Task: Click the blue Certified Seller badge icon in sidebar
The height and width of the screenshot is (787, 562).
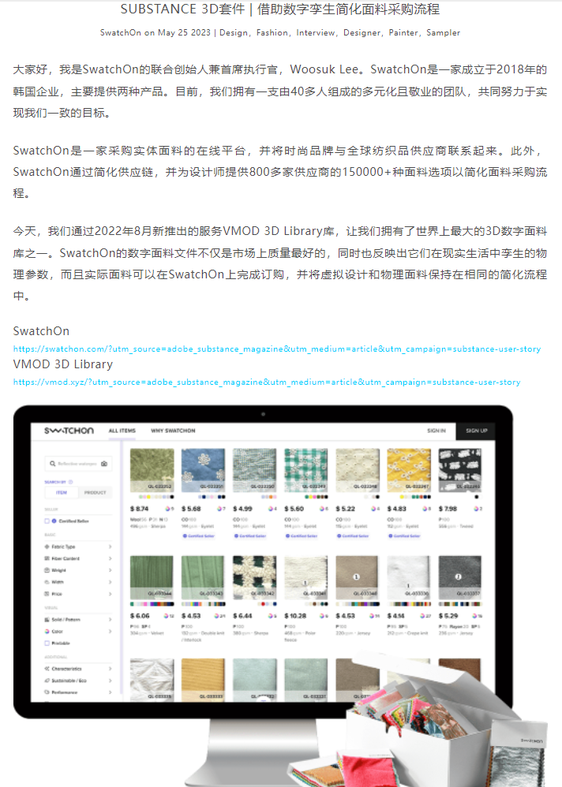Action: tap(54, 521)
